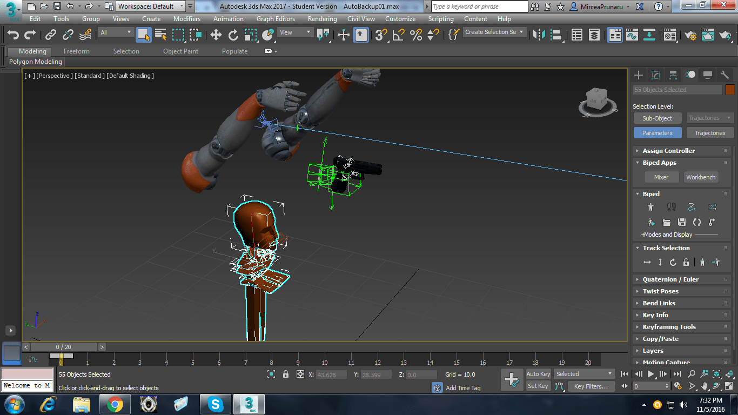Click the Workbench button
The height and width of the screenshot is (415, 738).
pos(701,177)
